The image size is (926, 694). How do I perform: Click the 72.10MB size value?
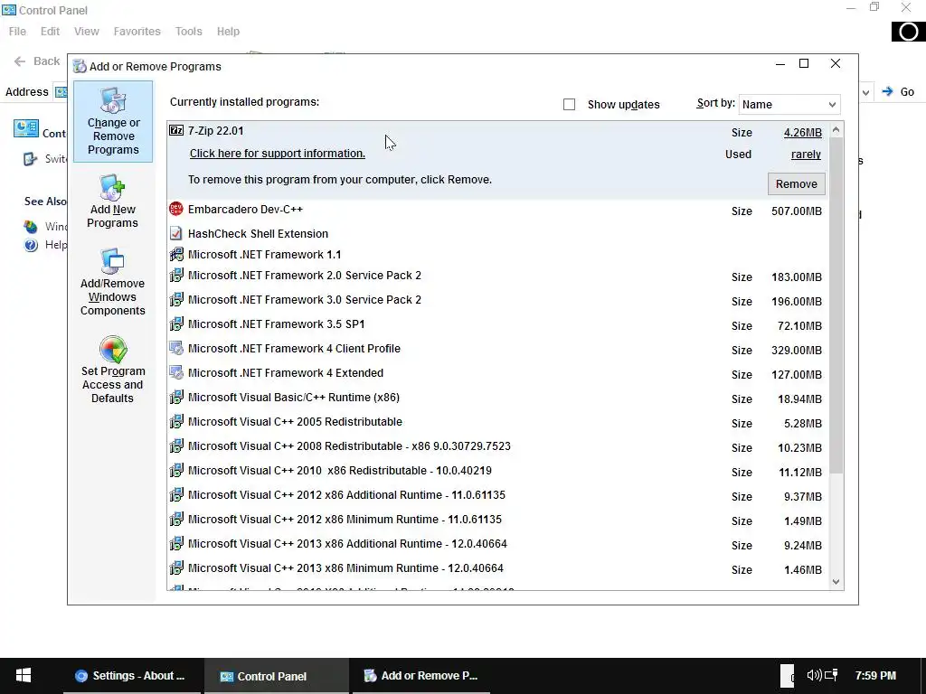click(799, 325)
